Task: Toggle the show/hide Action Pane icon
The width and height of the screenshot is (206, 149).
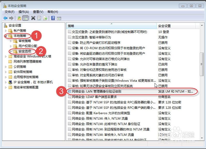Action: [59, 18]
